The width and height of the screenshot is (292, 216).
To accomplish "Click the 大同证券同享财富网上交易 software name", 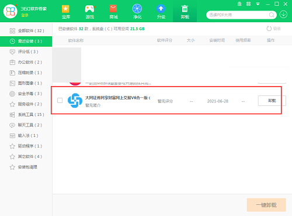I will click(x=117, y=98).
